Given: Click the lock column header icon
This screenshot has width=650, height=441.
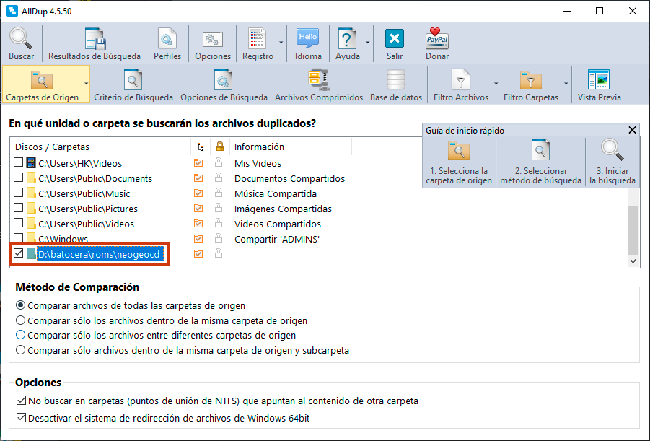Looking at the screenshot, I should coord(220,146).
